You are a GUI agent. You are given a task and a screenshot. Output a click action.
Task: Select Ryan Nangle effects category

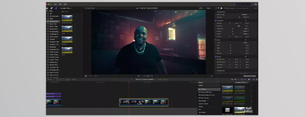tap(202, 101)
